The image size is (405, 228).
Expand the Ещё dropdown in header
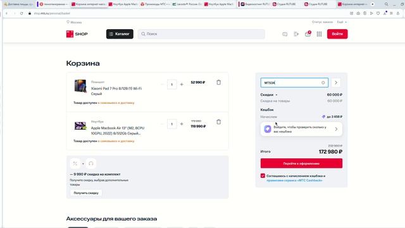[x=342, y=22]
